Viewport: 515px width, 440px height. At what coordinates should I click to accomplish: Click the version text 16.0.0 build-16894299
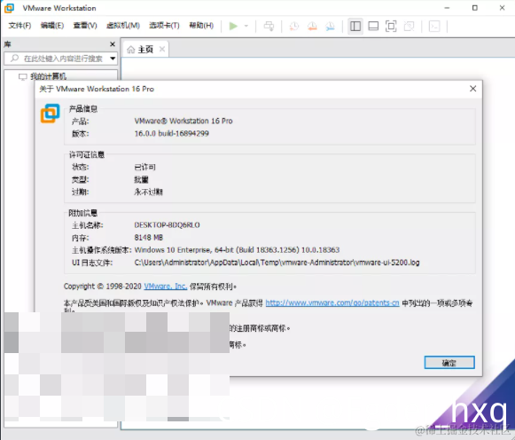pos(171,133)
